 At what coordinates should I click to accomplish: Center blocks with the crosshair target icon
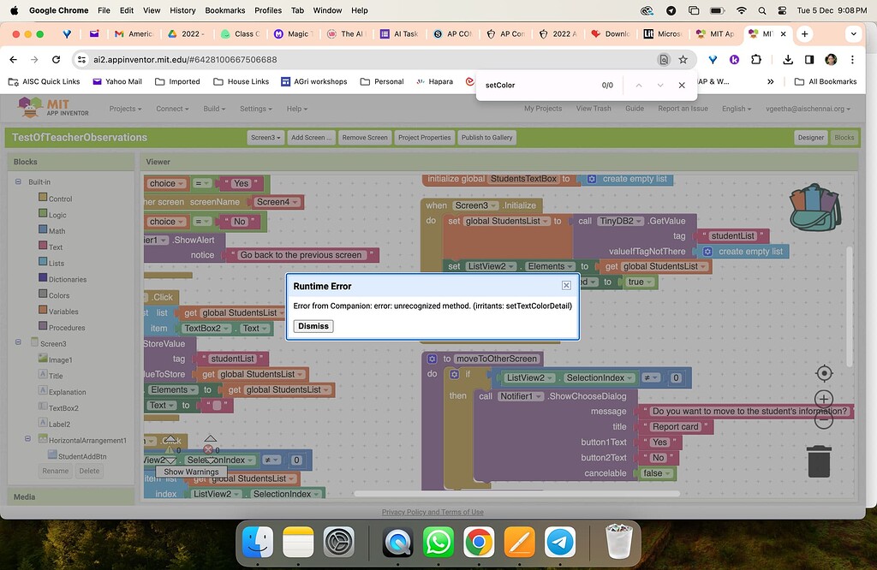[x=823, y=372]
